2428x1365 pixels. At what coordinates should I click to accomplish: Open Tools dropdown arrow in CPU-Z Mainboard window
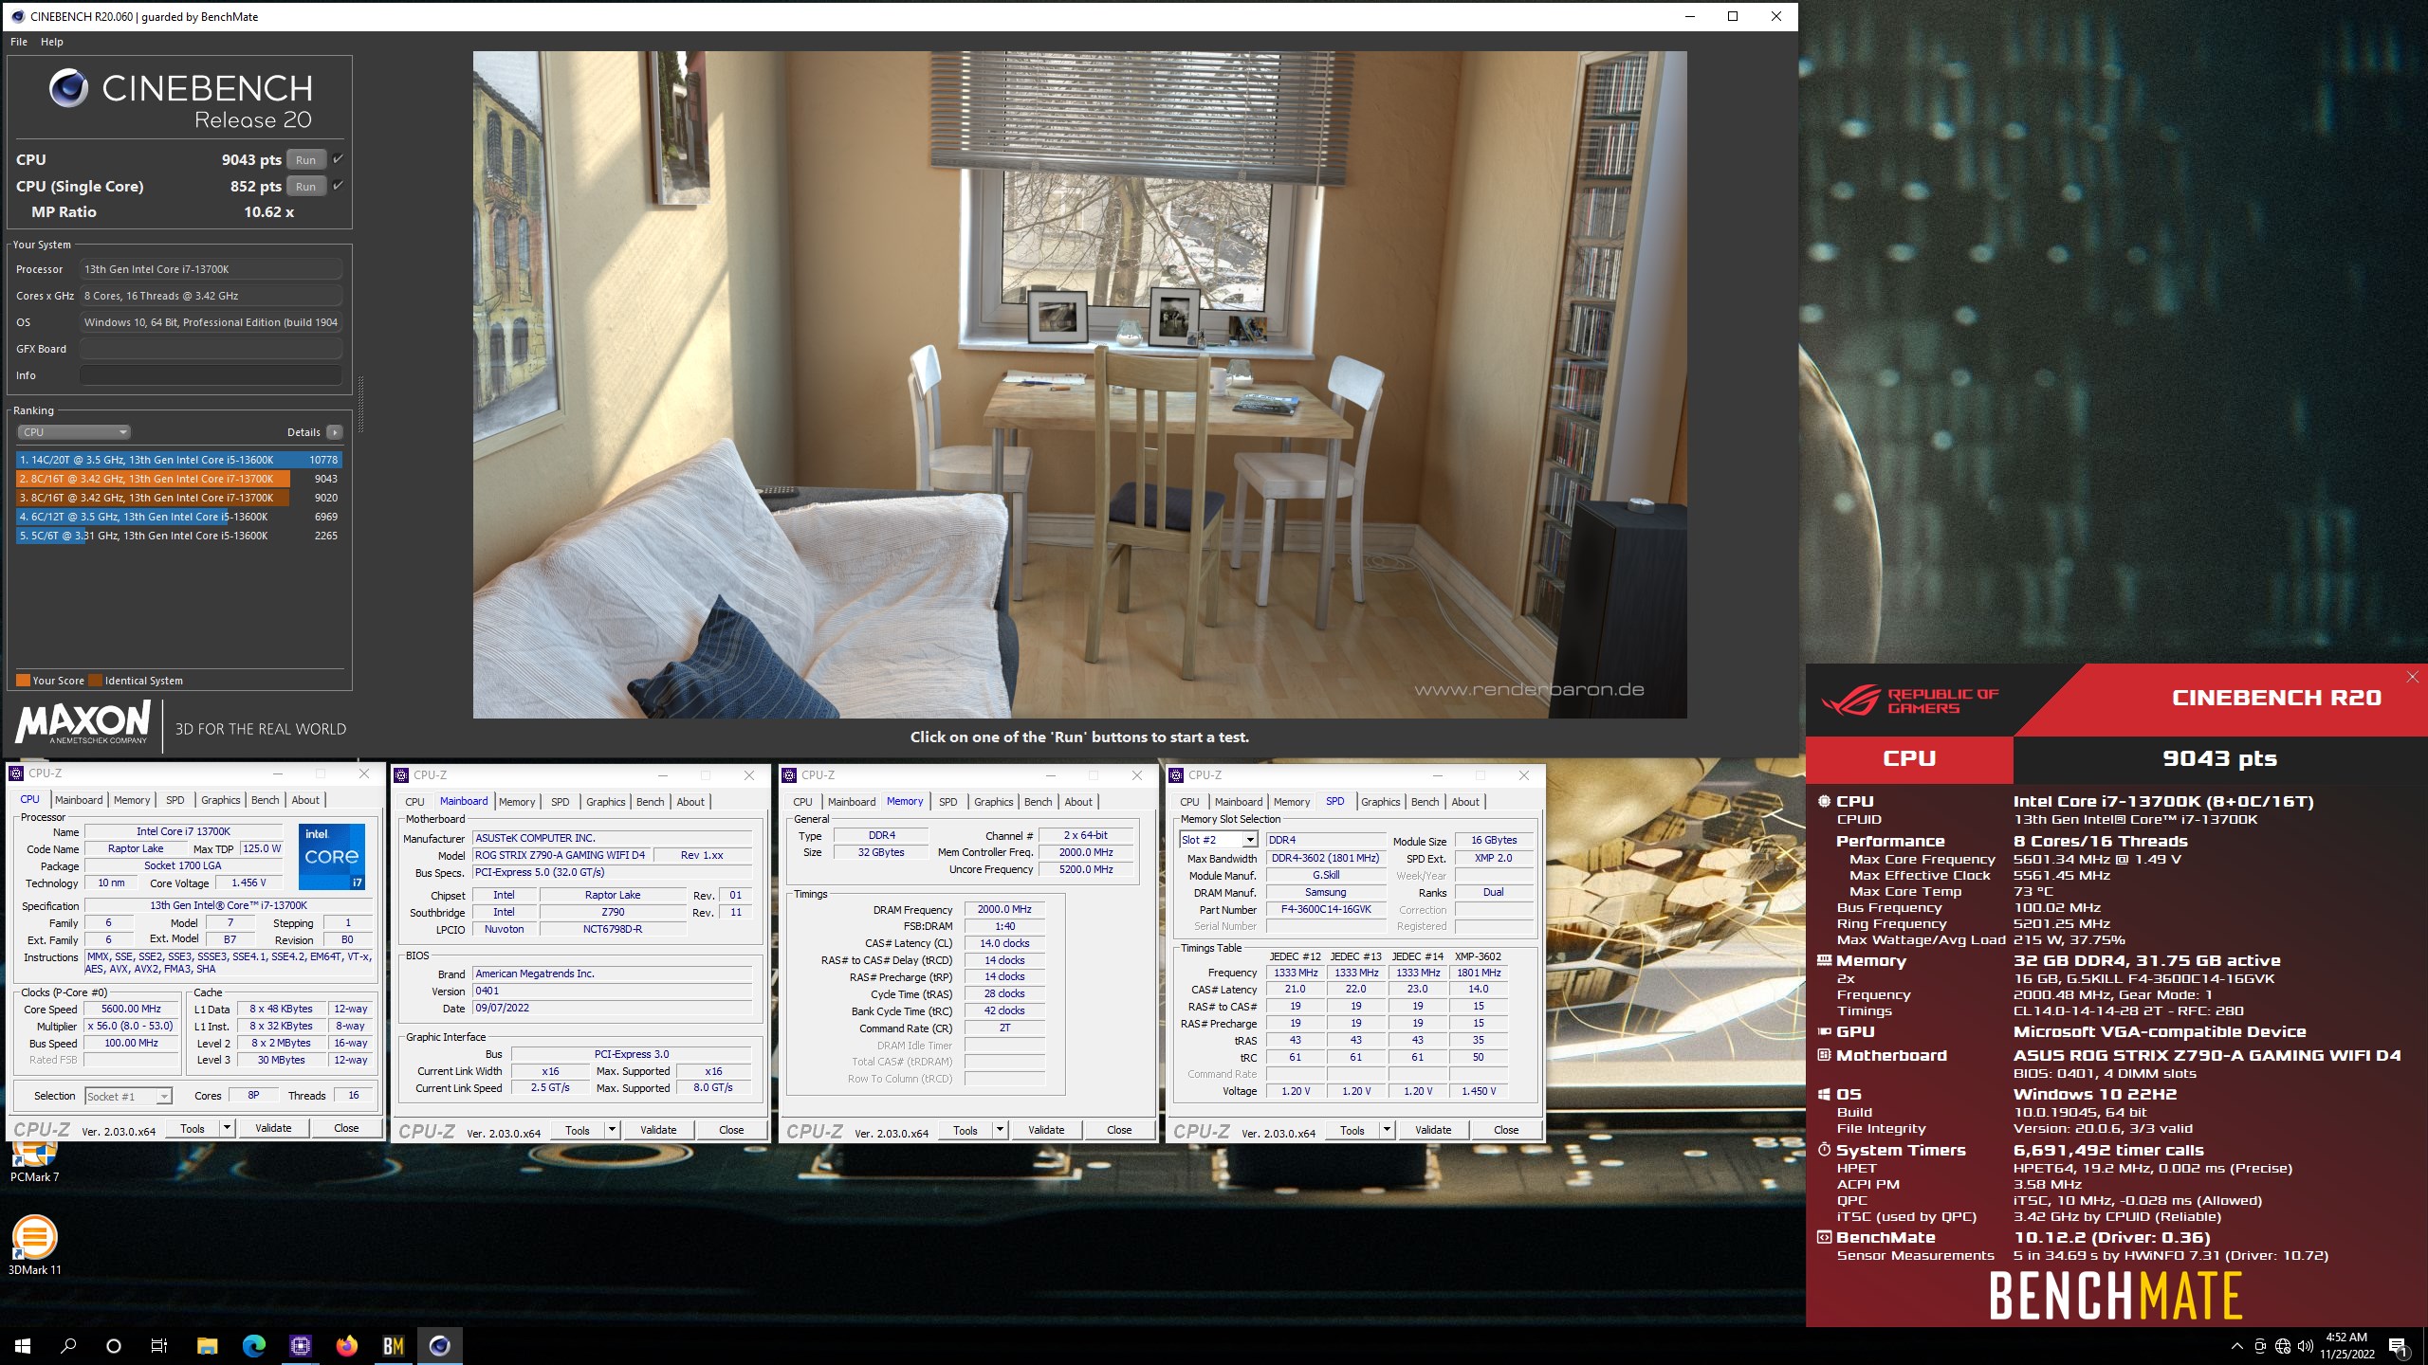(612, 1130)
